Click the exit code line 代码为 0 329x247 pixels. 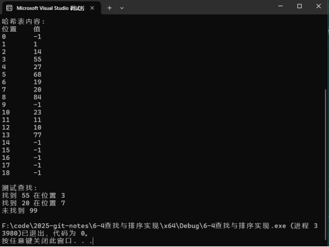[x=71, y=233]
